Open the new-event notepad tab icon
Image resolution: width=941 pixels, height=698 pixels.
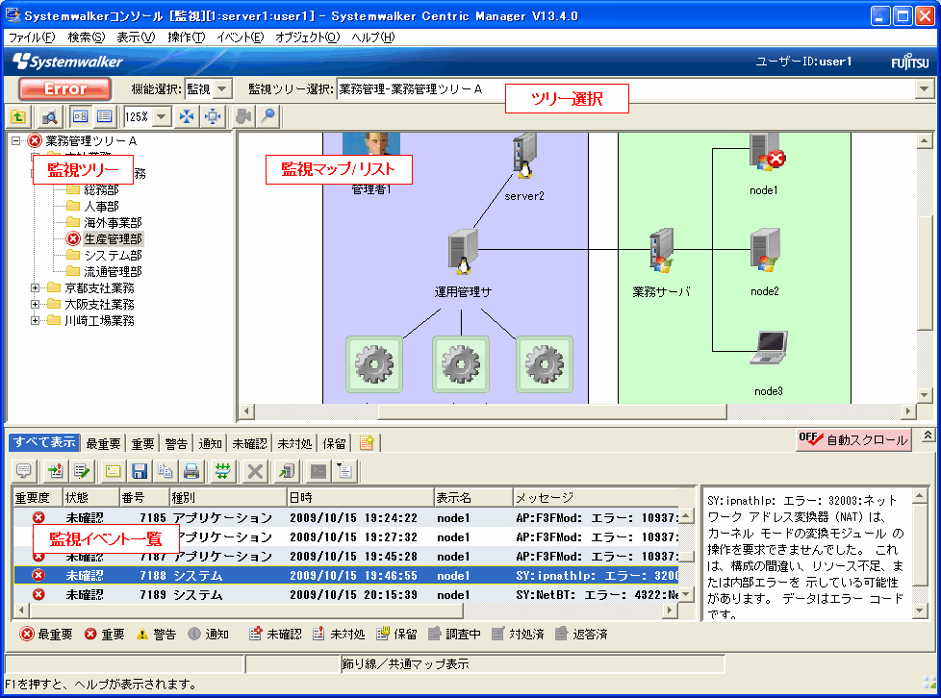coord(366,443)
